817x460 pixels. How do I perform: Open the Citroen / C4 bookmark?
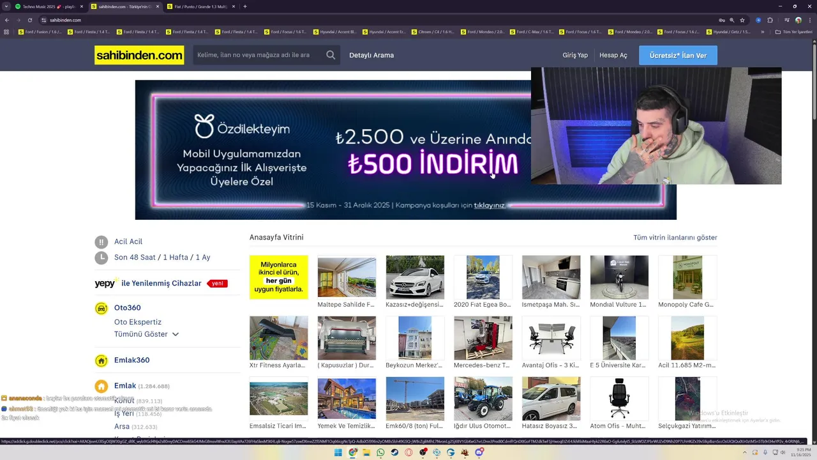pyautogui.click(x=433, y=32)
